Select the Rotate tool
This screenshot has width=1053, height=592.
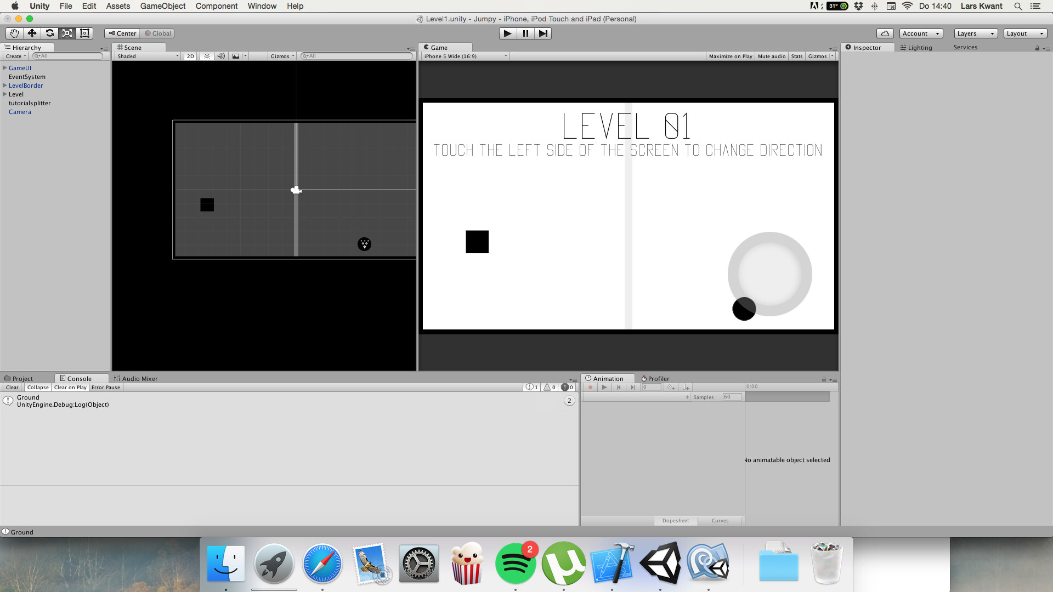[49, 33]
